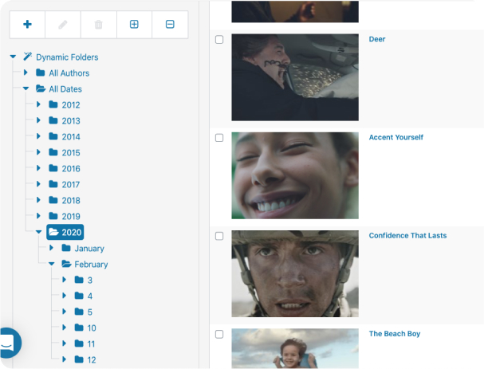Screen dimensions: 484x369
Task: Select the "2017" year label
Action: [x=71, y=185]
